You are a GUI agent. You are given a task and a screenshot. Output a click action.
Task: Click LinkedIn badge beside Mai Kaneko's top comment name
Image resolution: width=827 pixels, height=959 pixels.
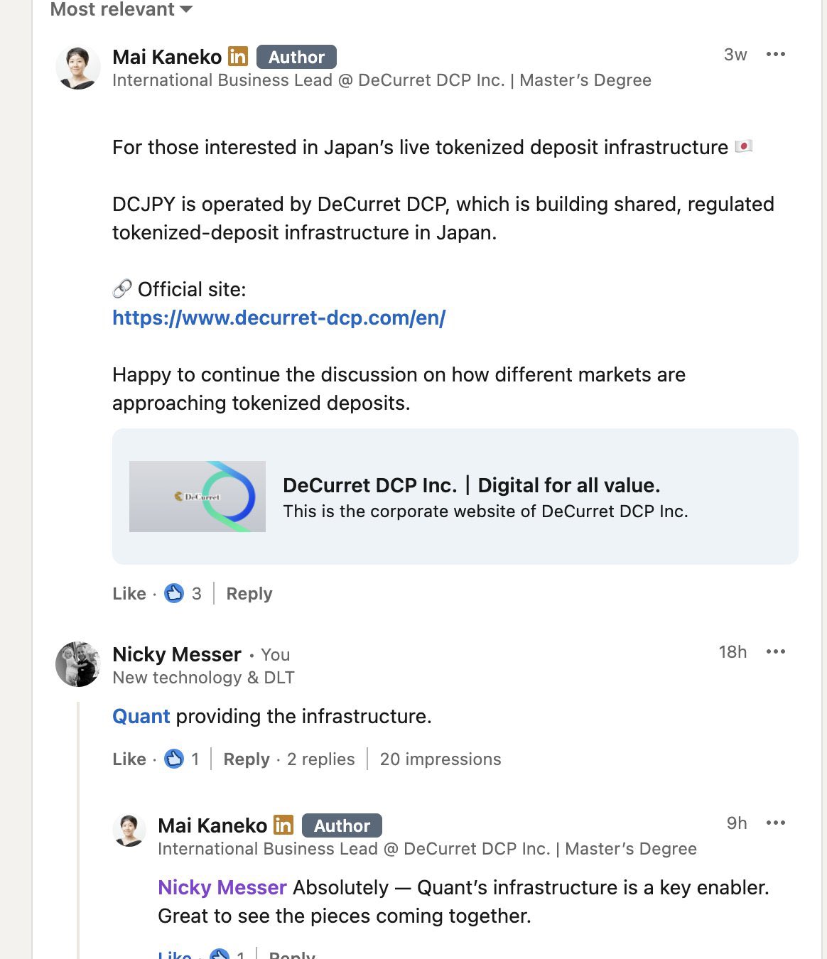click(238, 56)
